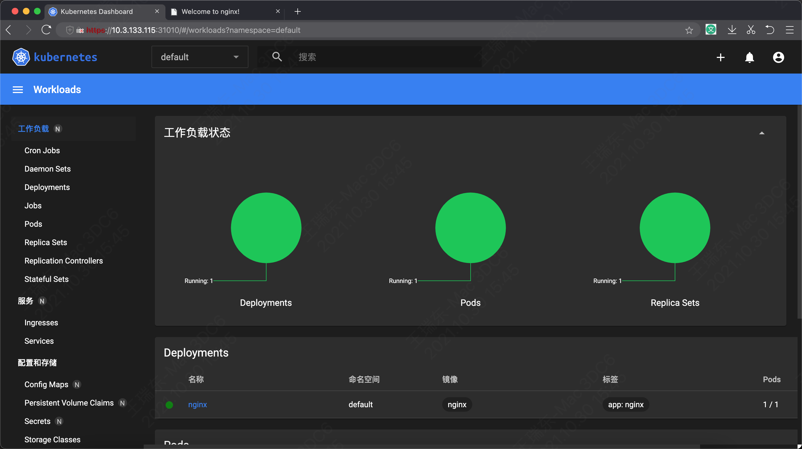
Task: Open the nginx deployment link
Action: coord(197,404)
